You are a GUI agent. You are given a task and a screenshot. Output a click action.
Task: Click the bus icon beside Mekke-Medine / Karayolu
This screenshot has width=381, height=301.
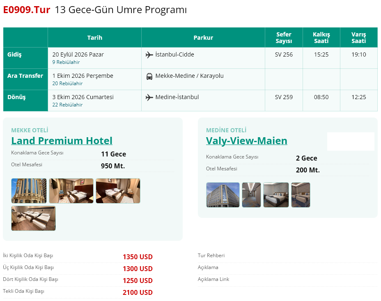click(x=149, y=76)
